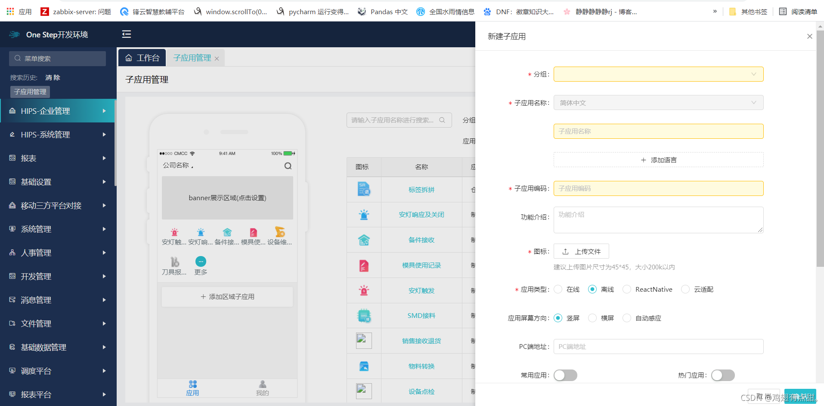This screenshot has width=824, height=406.
Task: Open the 分组 dropdown
Action: tap(658, 74)
